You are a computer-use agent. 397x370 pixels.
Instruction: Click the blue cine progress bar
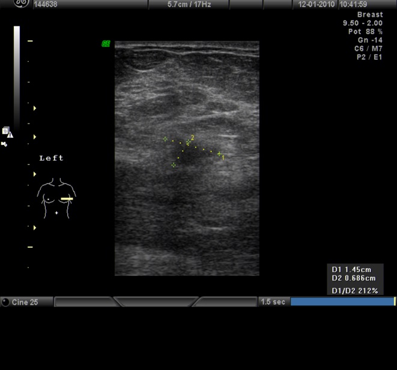click(x=342, y=302)
